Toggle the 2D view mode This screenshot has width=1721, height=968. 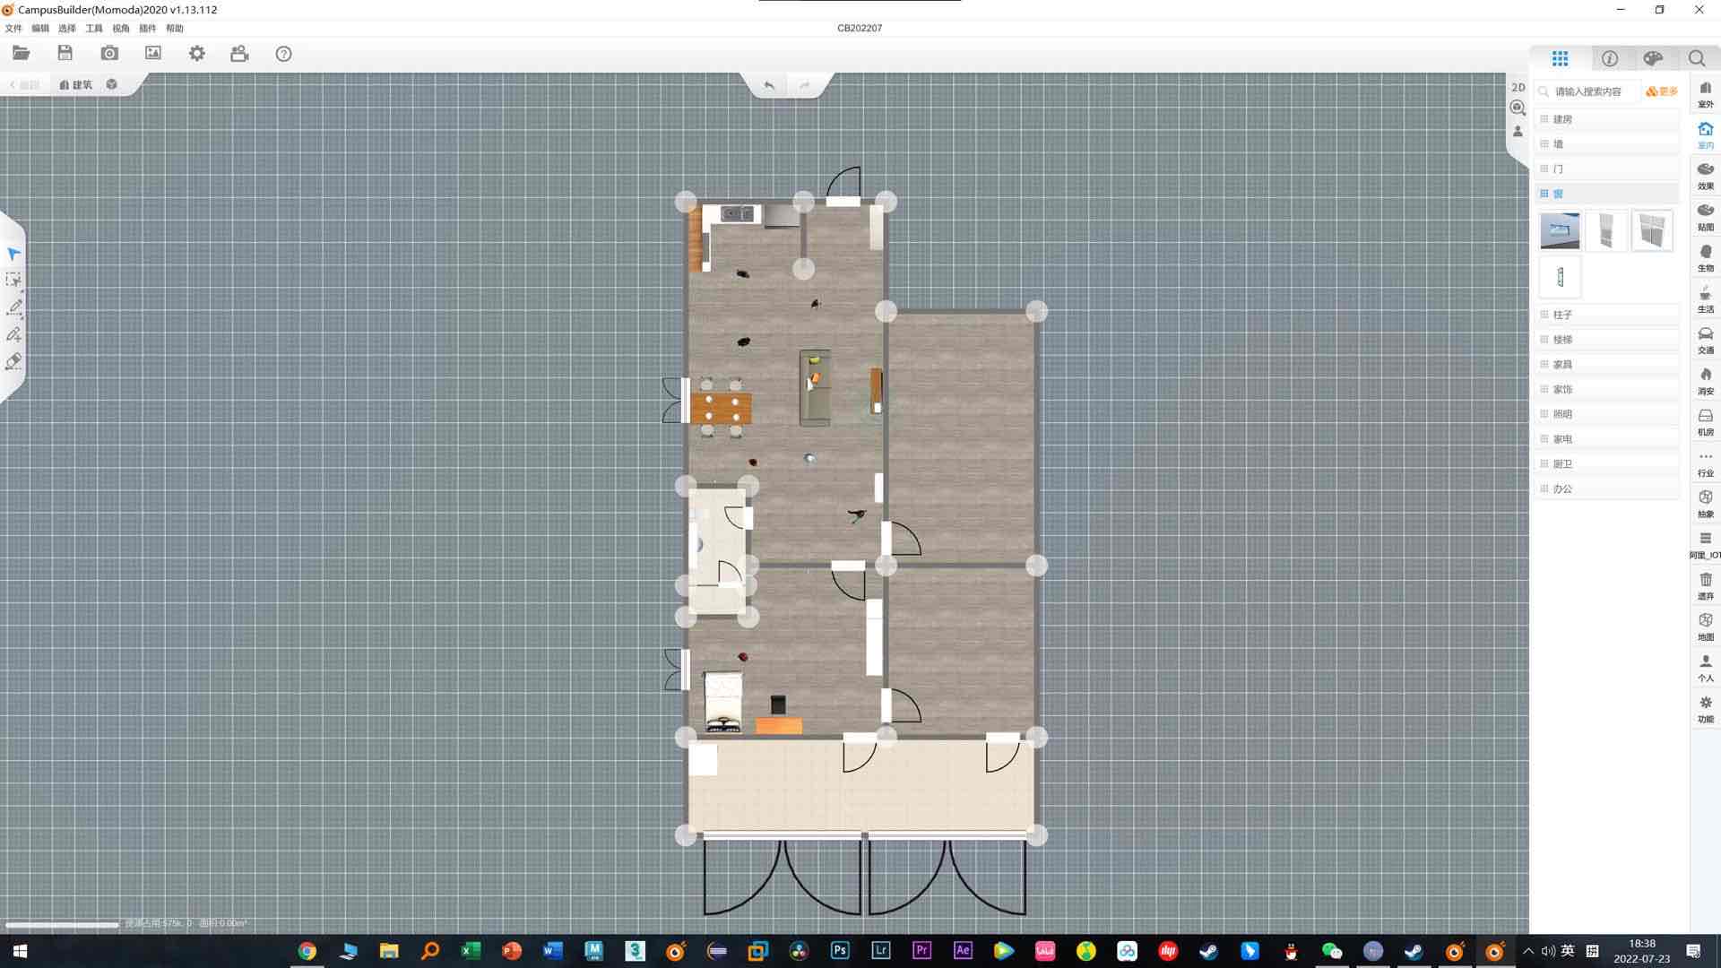1518,87
